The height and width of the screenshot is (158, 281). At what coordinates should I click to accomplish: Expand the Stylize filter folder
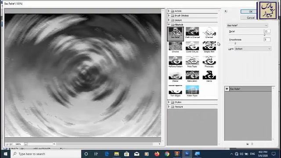[x=169, y=102]
